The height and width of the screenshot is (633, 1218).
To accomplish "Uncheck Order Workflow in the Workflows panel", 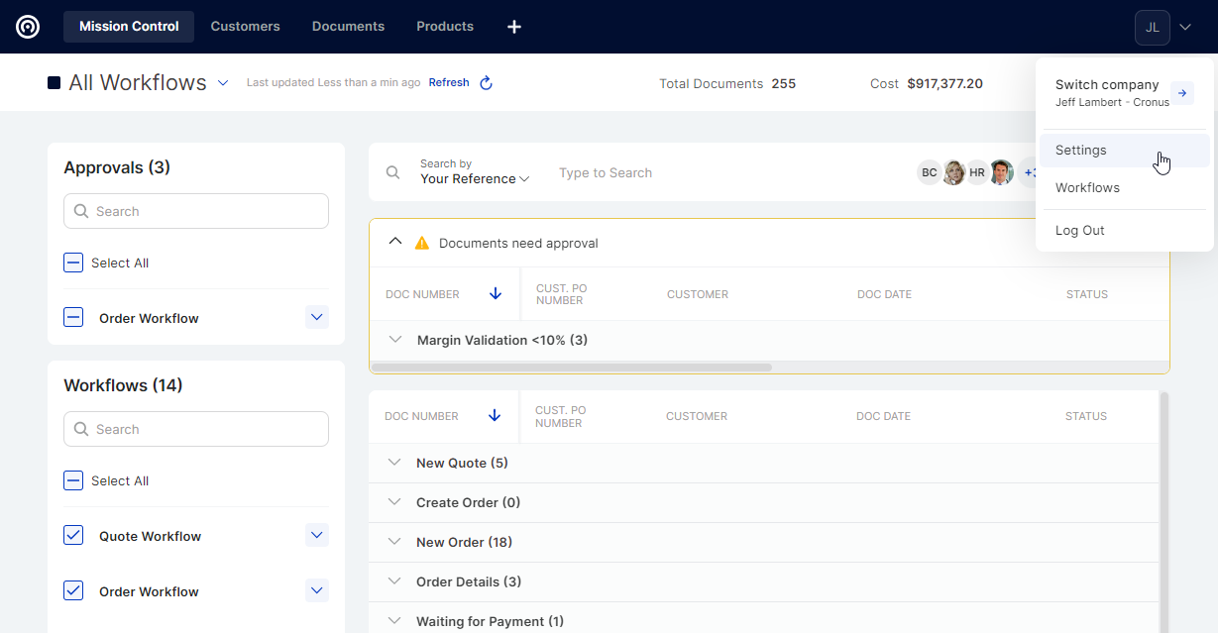I will (x=73, y=591).
